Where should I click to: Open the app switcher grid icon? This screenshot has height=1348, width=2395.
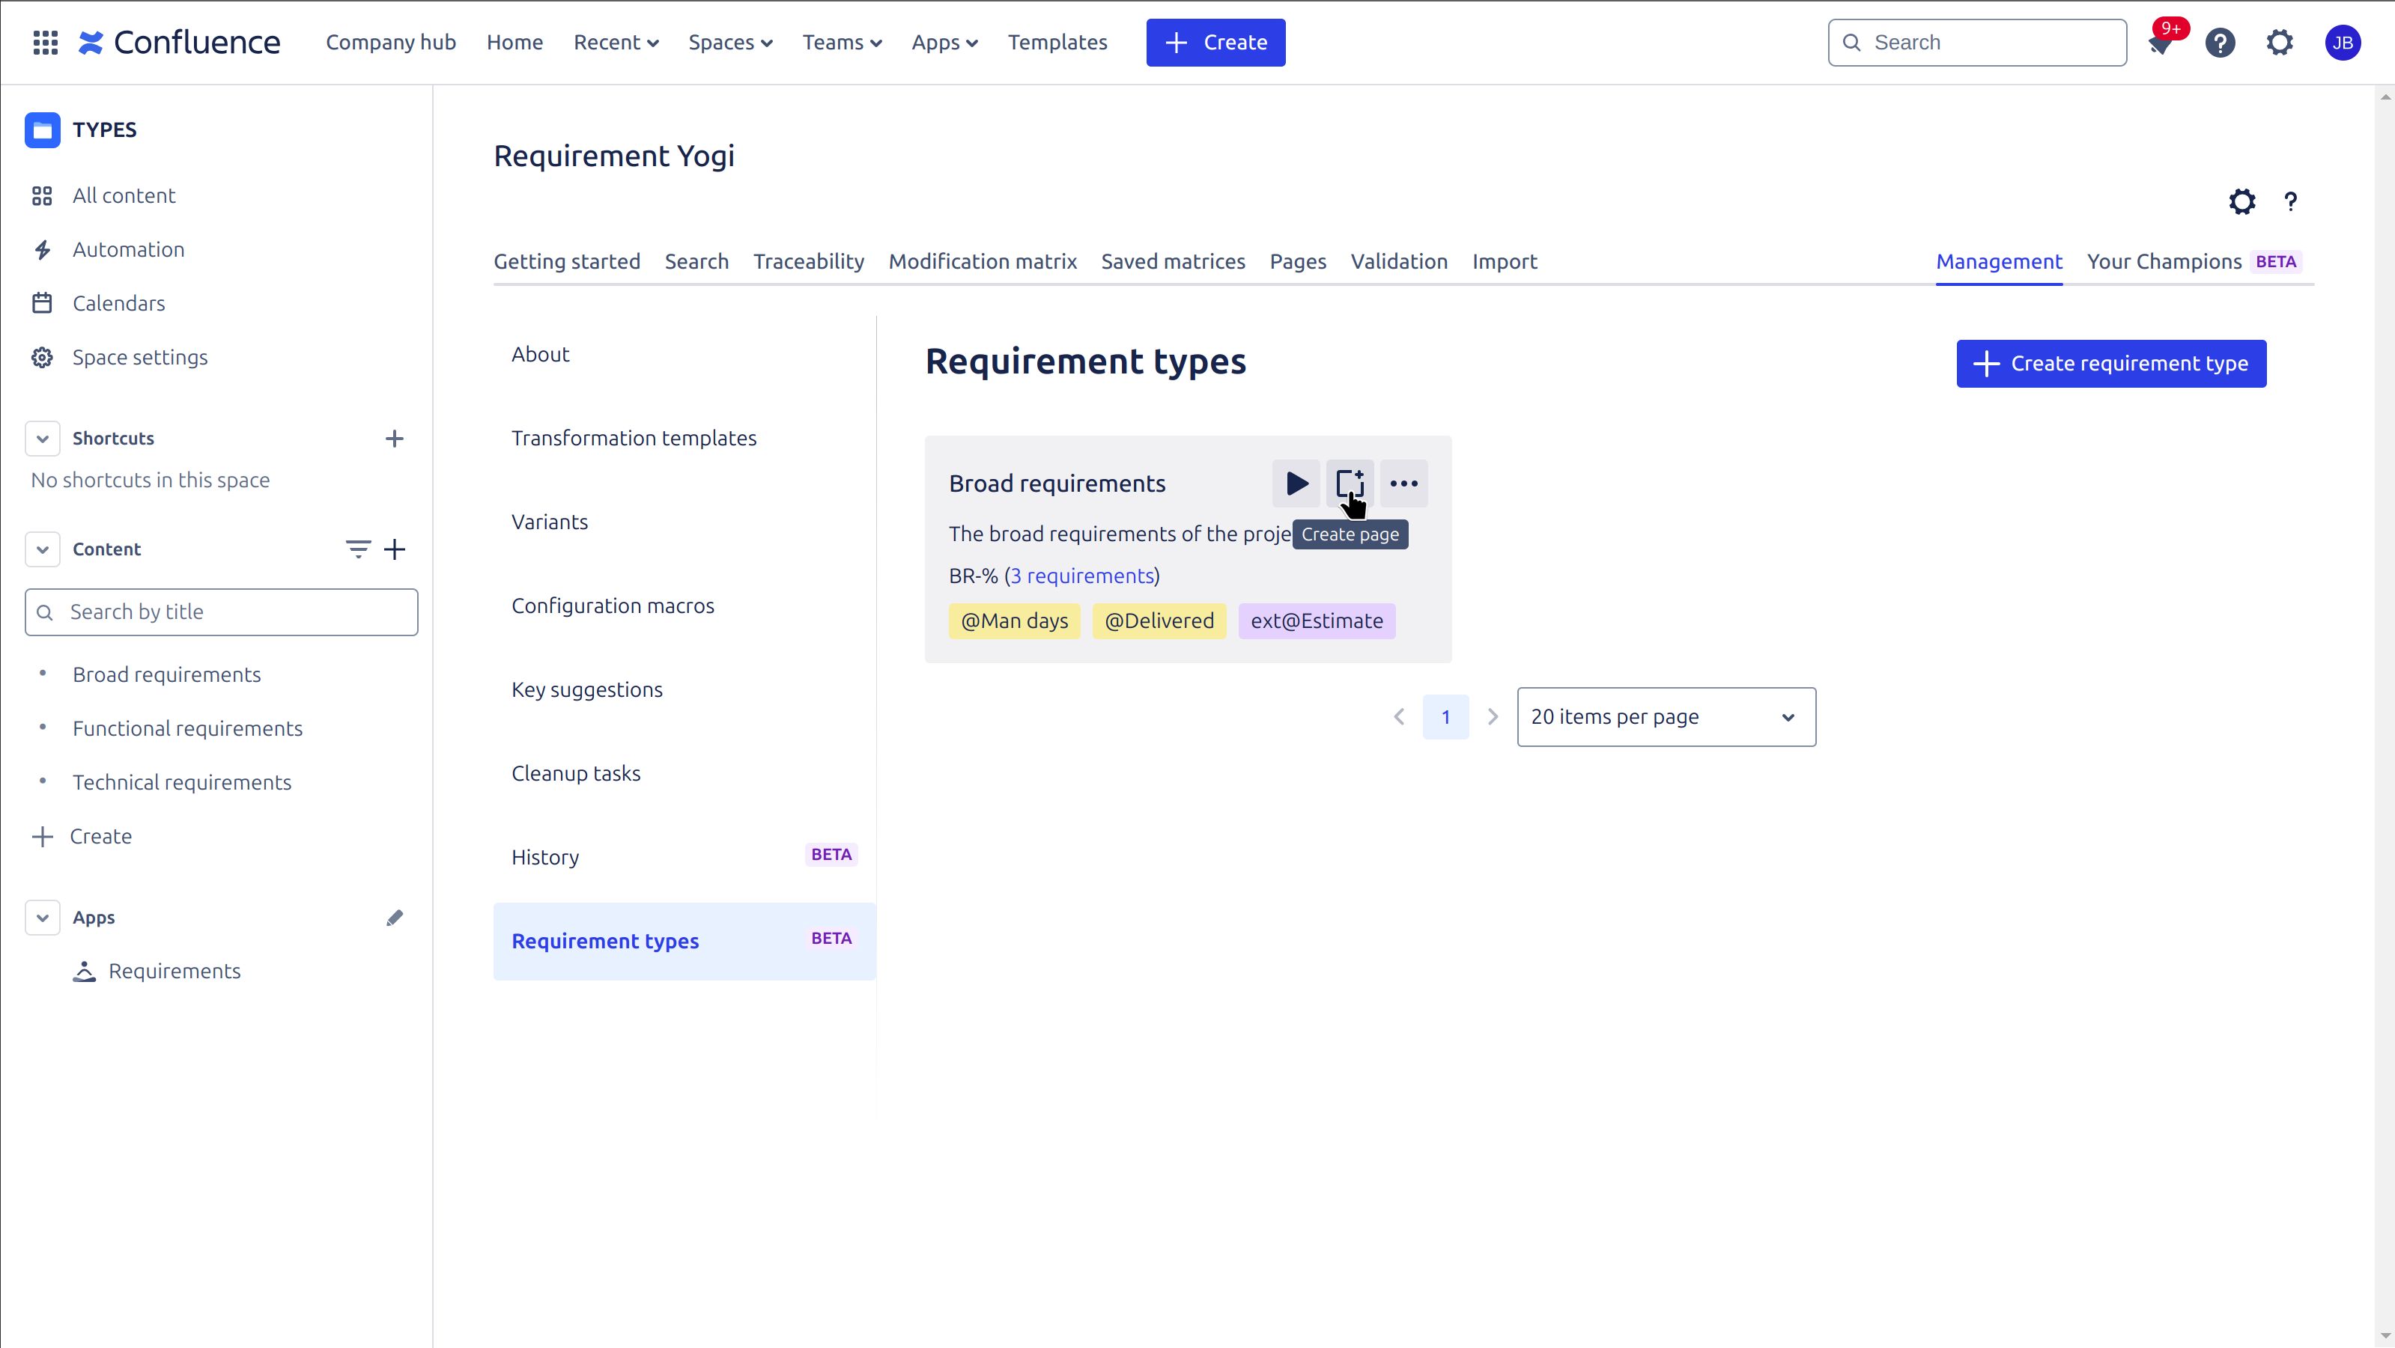[45, 43]
